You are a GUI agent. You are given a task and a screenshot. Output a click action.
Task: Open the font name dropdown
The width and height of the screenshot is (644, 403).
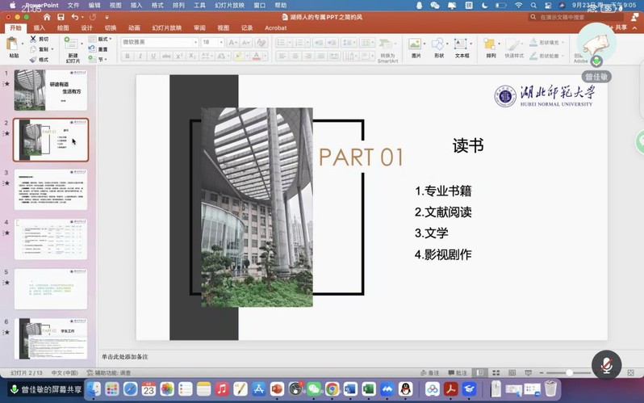159,42
